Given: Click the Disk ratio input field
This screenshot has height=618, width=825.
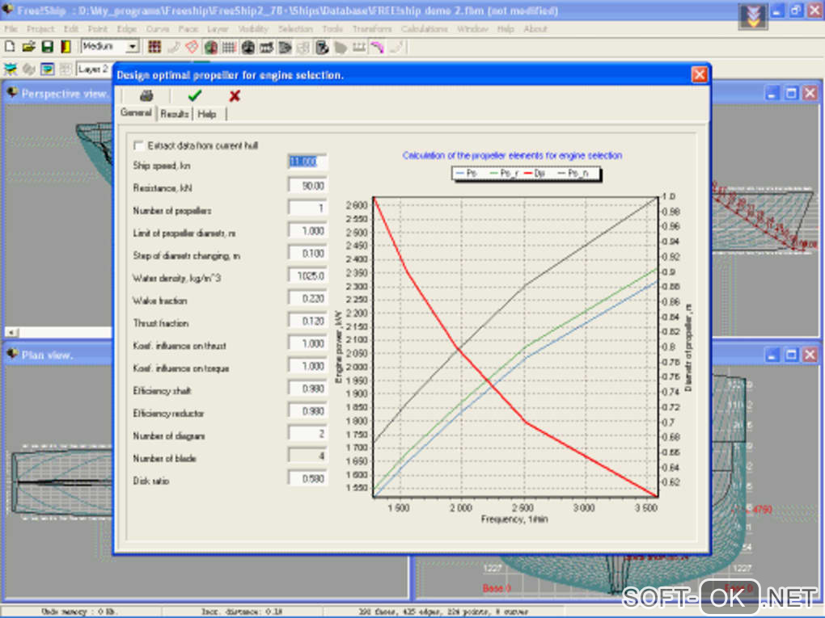Looking at the screenshot, I should pos(307,479).
